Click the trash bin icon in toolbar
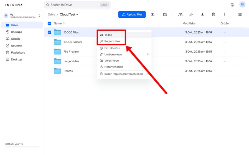 214,15
